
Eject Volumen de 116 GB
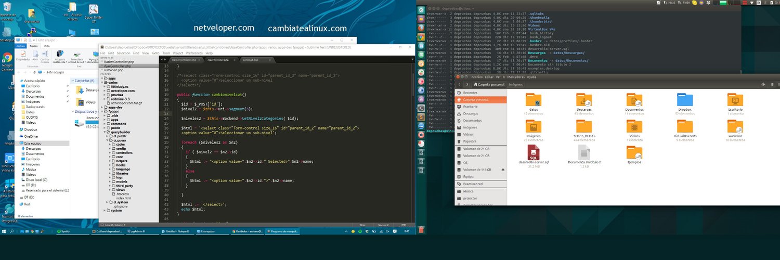[503, 170]
